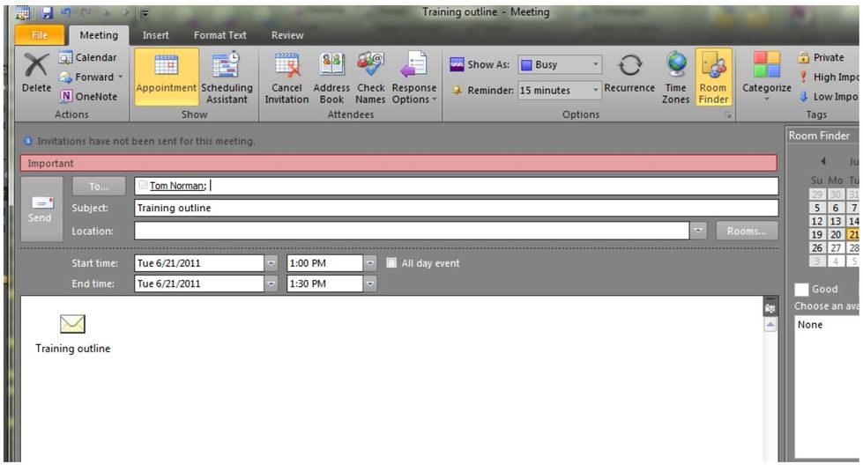The image size is (863, 471).
Task: Expand the Show As Busy dropdown
Action: click(x=596, y=64)
